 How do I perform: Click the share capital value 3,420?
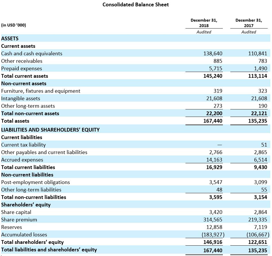216,212
